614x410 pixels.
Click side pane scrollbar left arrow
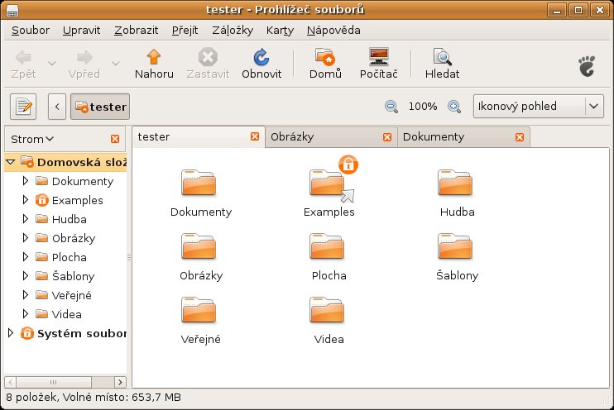coord(10,382)
